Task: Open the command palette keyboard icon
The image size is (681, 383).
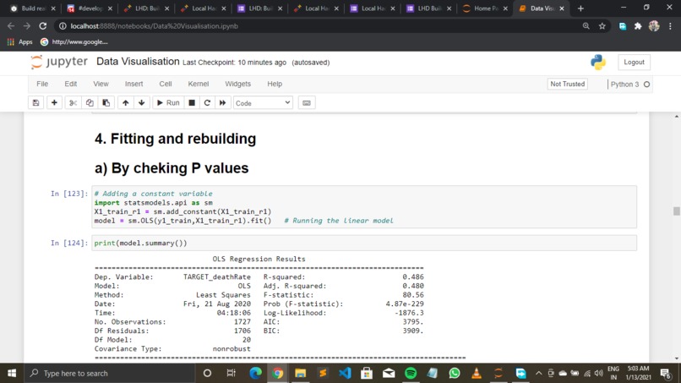Action: tap(307, 103)
